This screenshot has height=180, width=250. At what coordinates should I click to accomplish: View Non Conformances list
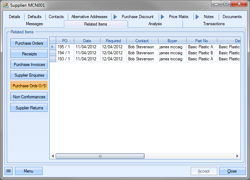pos(29,97)
